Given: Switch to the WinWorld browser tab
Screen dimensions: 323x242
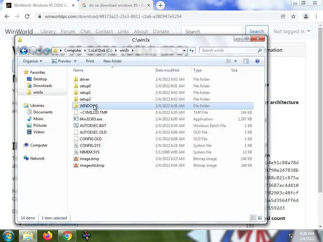Looking at the screenshot, I should (x=40, y=5).
